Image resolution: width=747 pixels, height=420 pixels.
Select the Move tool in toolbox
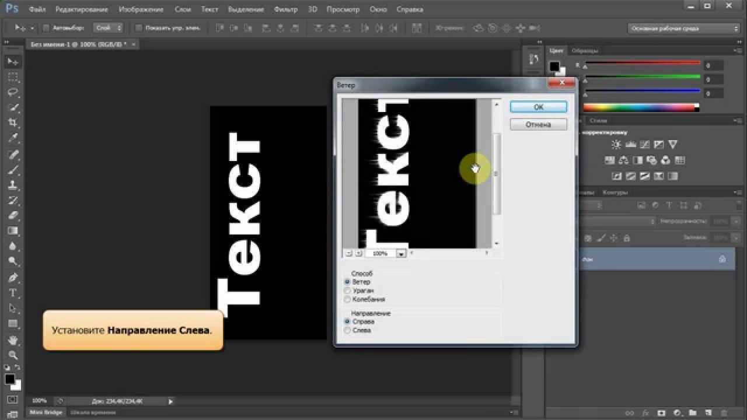tap(13, 61)
